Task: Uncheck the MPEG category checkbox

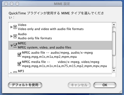Action: [x=15, y=45]
